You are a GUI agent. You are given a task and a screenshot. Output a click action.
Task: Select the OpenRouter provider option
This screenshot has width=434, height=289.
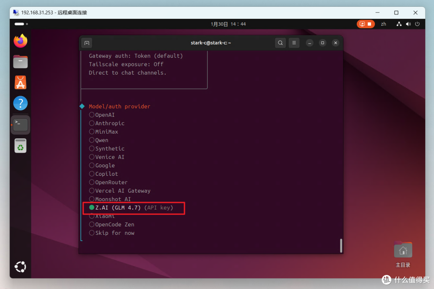tap(108, 182)
